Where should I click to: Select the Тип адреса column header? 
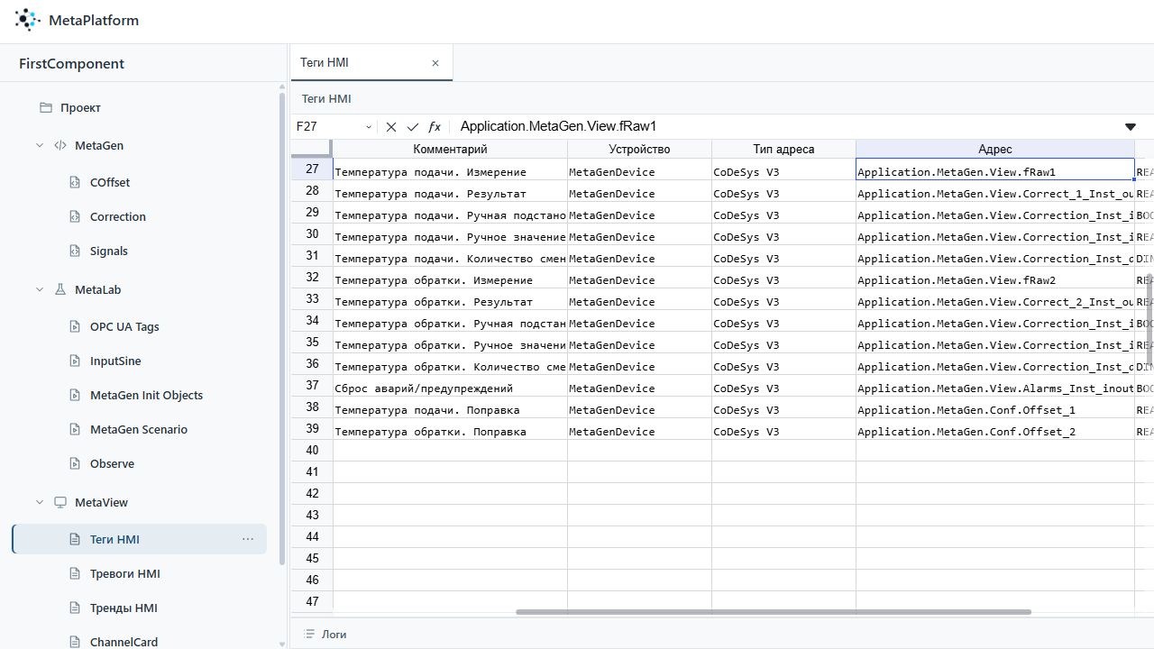(x=783, y=150)
